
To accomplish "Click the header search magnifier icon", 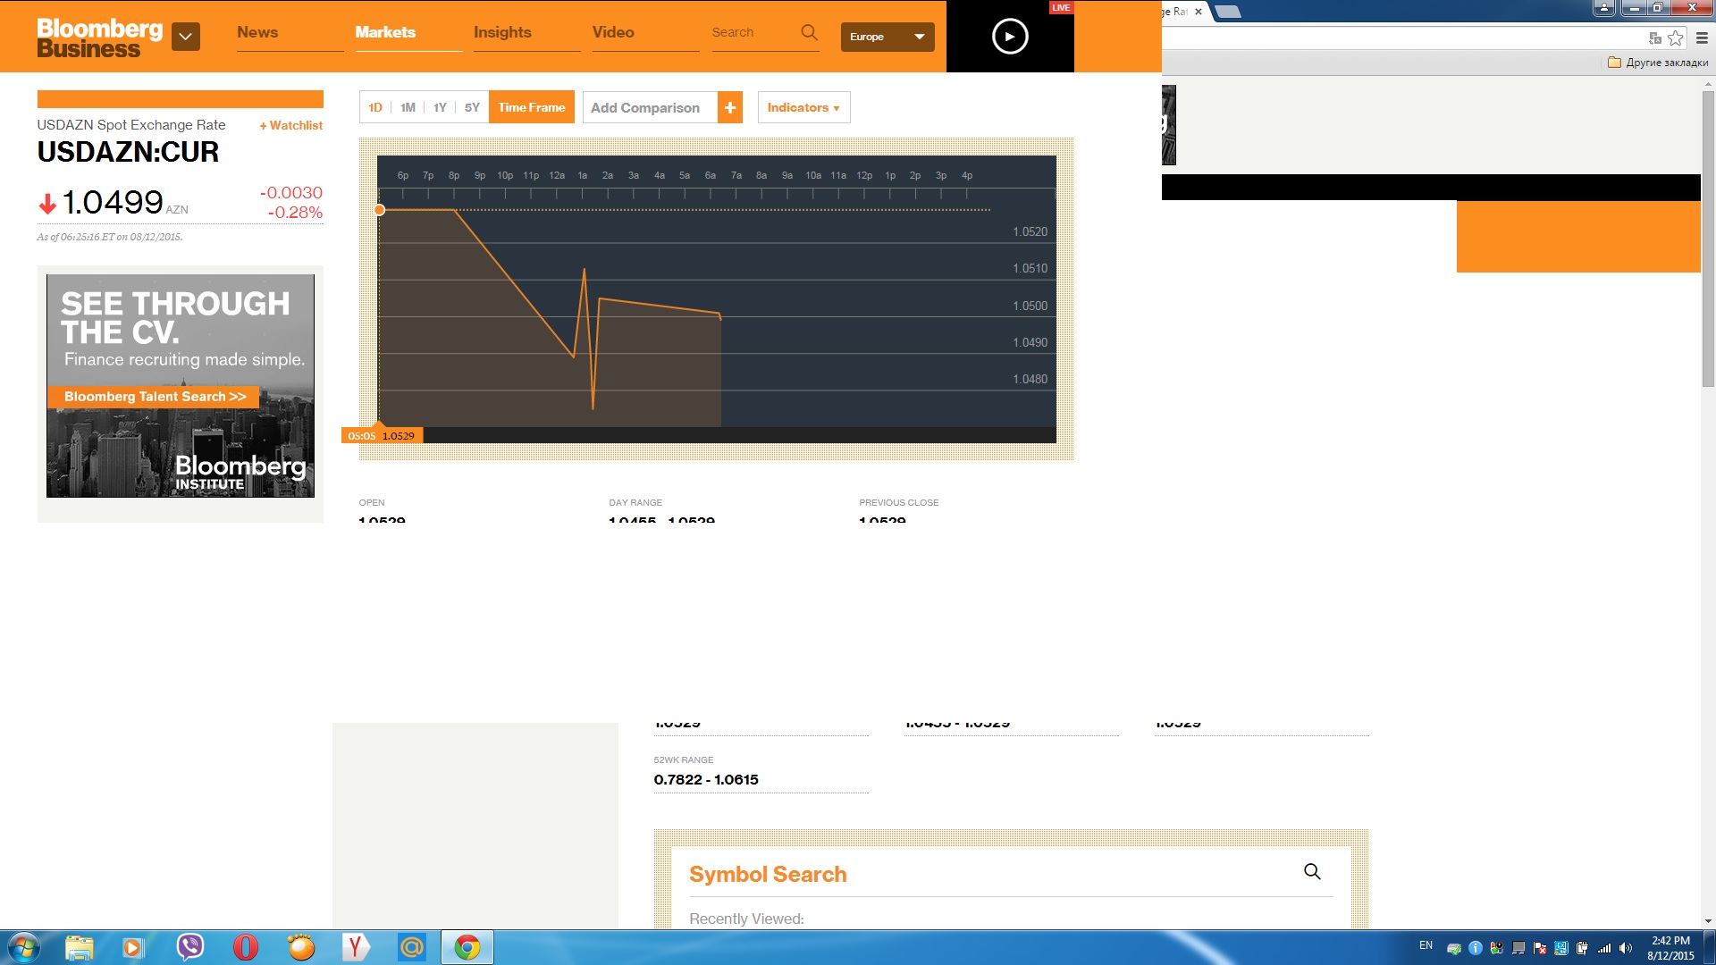I will pos(809,33).
